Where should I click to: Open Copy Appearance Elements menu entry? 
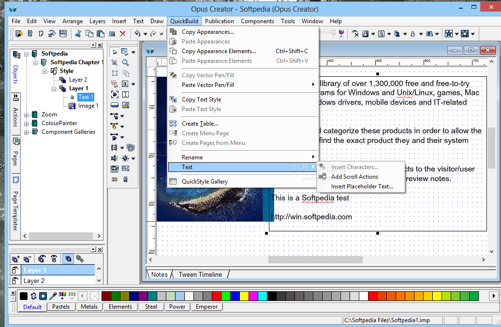pyautogui.click(x=243, y=51)
